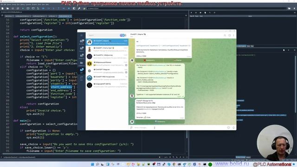Open Telegram's hamburger main menu
Image resolution: width=297 pixels, height=167 pixels.
[82, 35]
